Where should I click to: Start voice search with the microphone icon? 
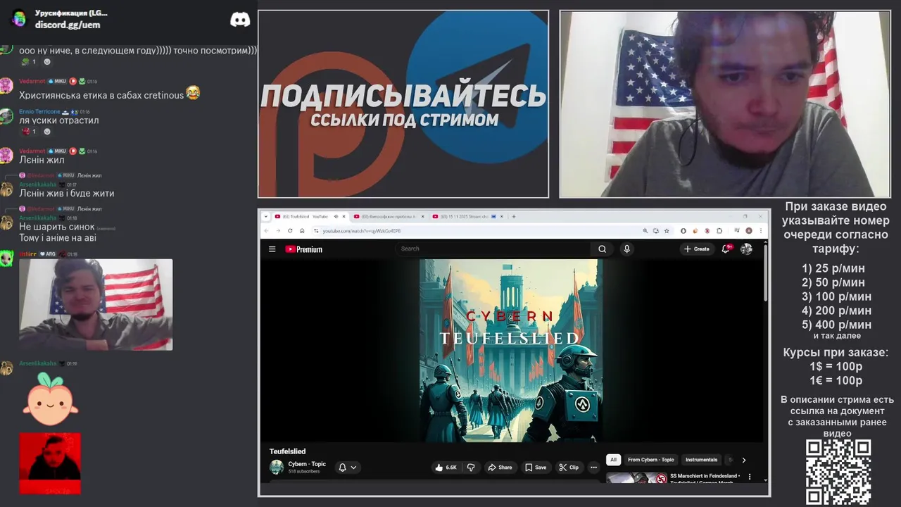coord(626,249)
